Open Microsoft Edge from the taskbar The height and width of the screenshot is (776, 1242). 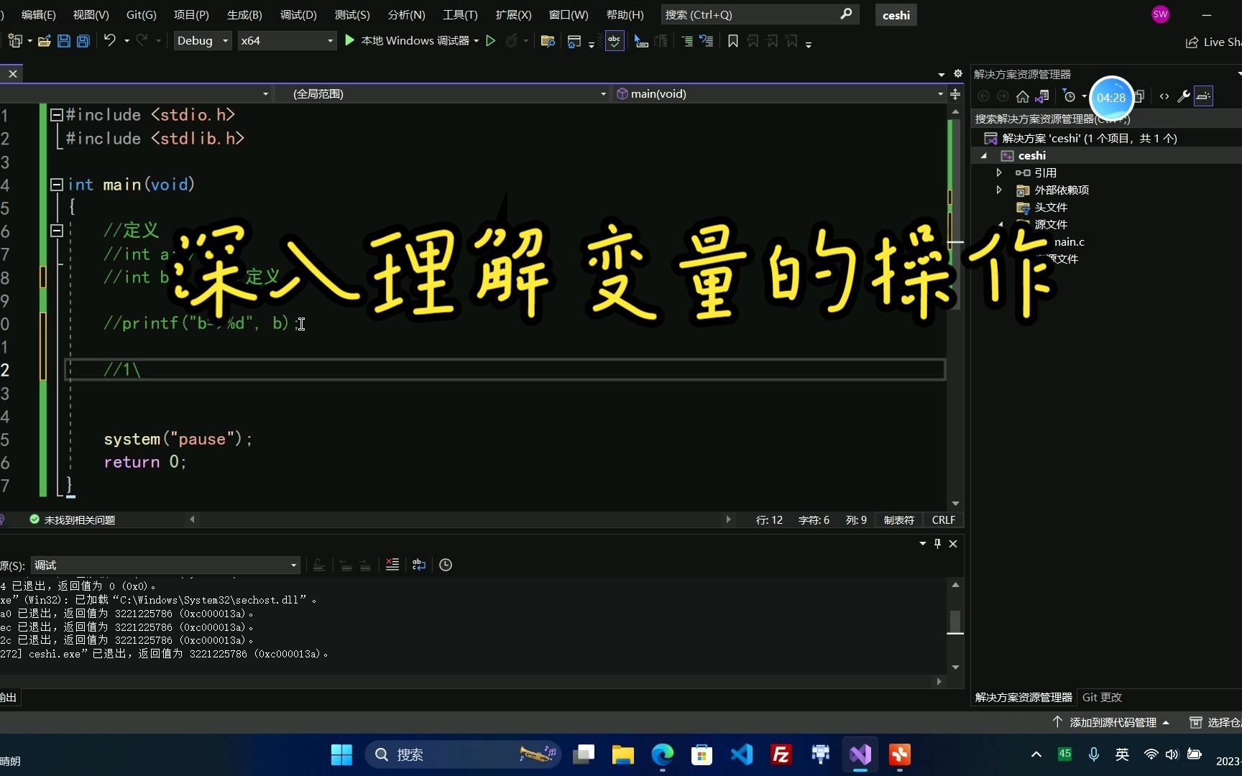click(x=662, y=754)
